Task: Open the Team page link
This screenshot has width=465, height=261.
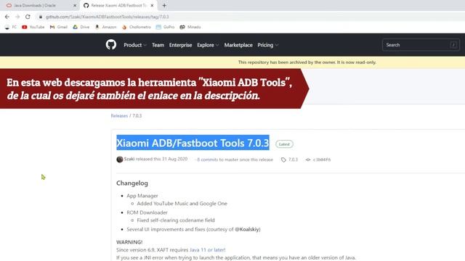Action: (158, 45)
